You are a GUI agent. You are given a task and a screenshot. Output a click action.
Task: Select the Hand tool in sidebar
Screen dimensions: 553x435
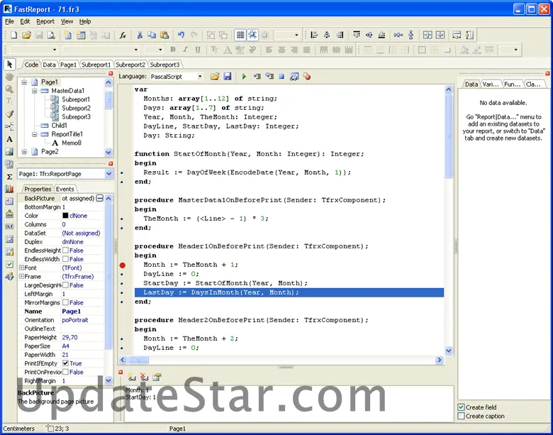(9, 77)
